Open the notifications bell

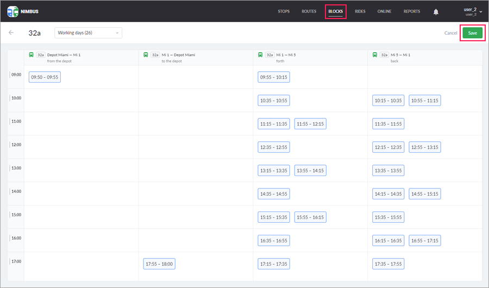point(436,12)
